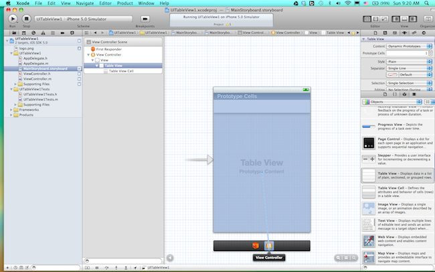Go back in jump bar history
This screenshot has width=435, height=272.
pyautogui.click(x=95, y=33)
